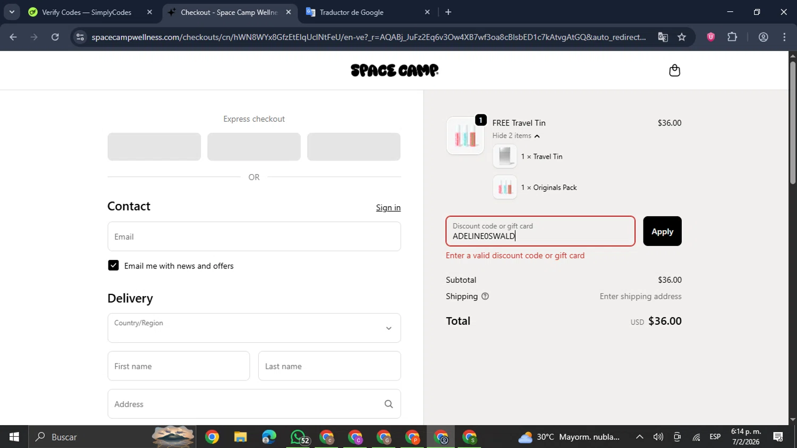
Task: Open WhatsApp from the taskbar
Action: [x=299, y=437]
